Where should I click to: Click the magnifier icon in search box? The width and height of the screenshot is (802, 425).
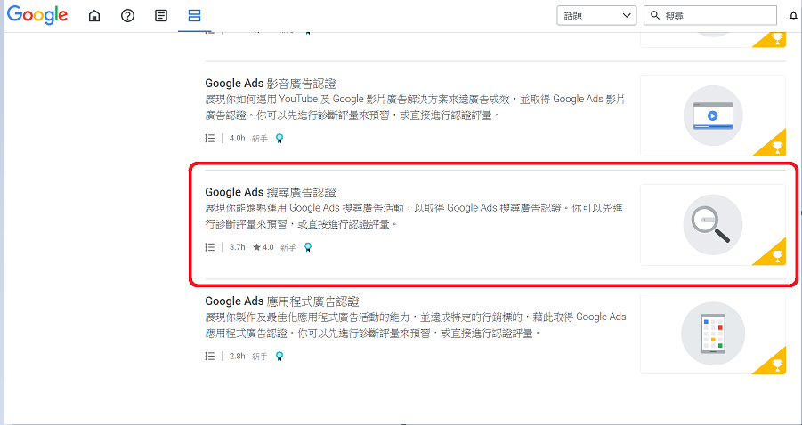click(x=655, y=16)
